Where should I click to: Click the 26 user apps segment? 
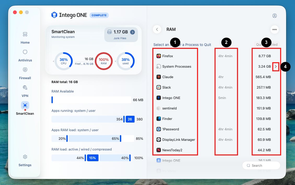130,119
